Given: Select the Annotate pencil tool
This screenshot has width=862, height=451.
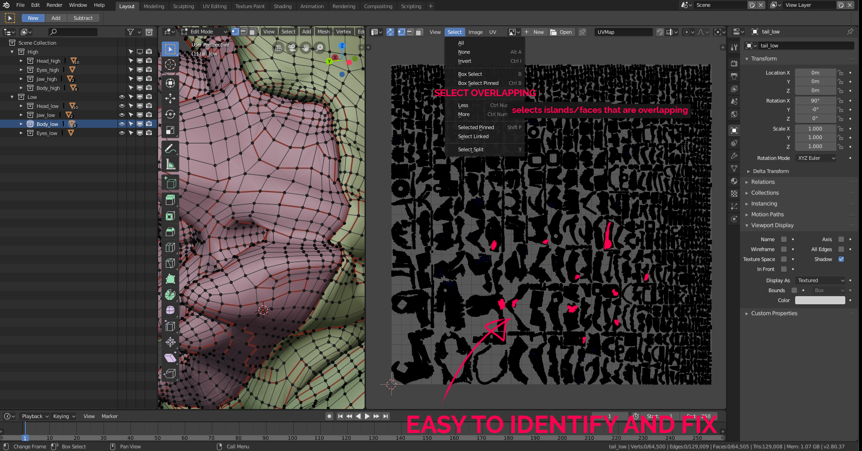Looking at the screenshot, I should point(170,149).
